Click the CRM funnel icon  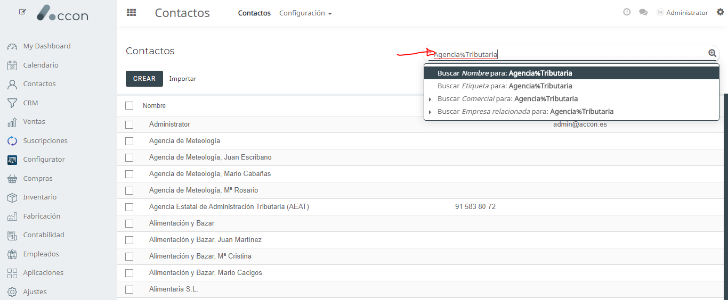(12, 103)
